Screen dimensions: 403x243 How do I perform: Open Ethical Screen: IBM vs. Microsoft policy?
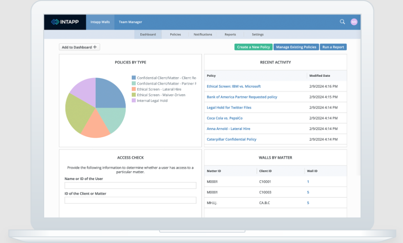pyautogui.click(x=233, y=86)
